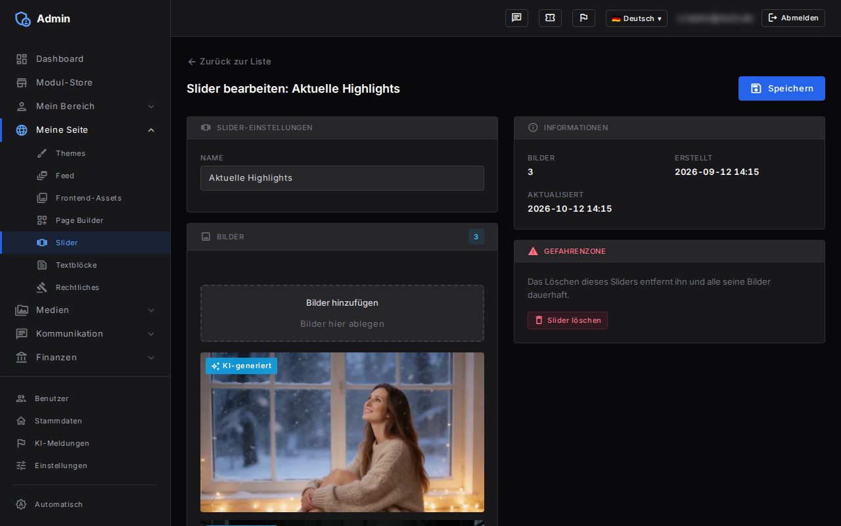Open Medien menu item
Screen dimensions: 841x526
85,310
